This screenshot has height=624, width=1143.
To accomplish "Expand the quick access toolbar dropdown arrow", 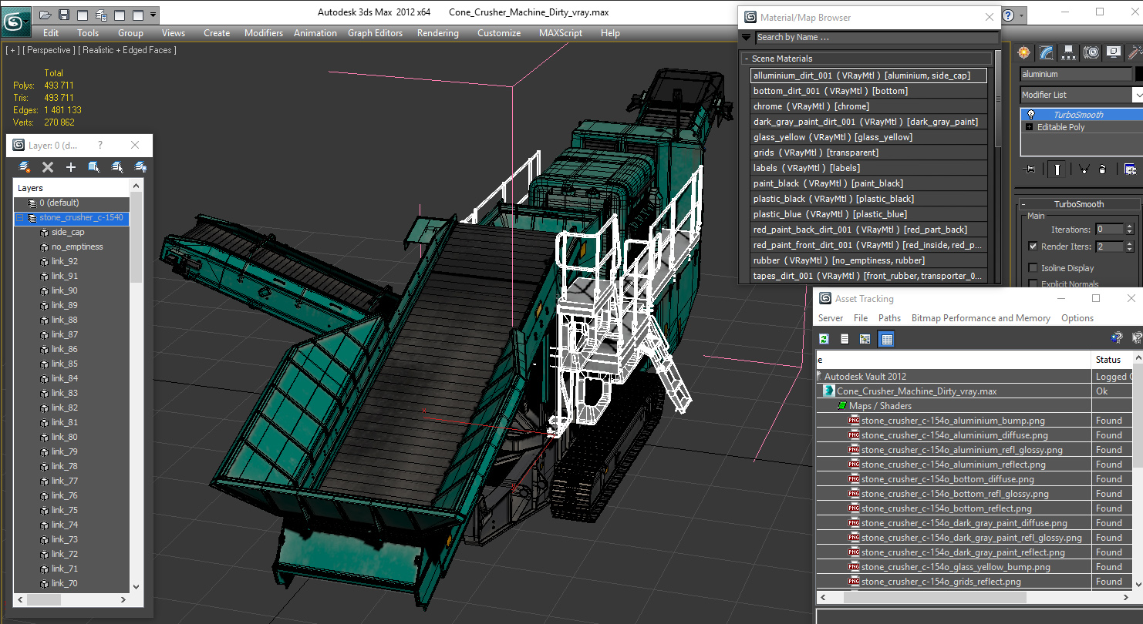I will (153, 15).
